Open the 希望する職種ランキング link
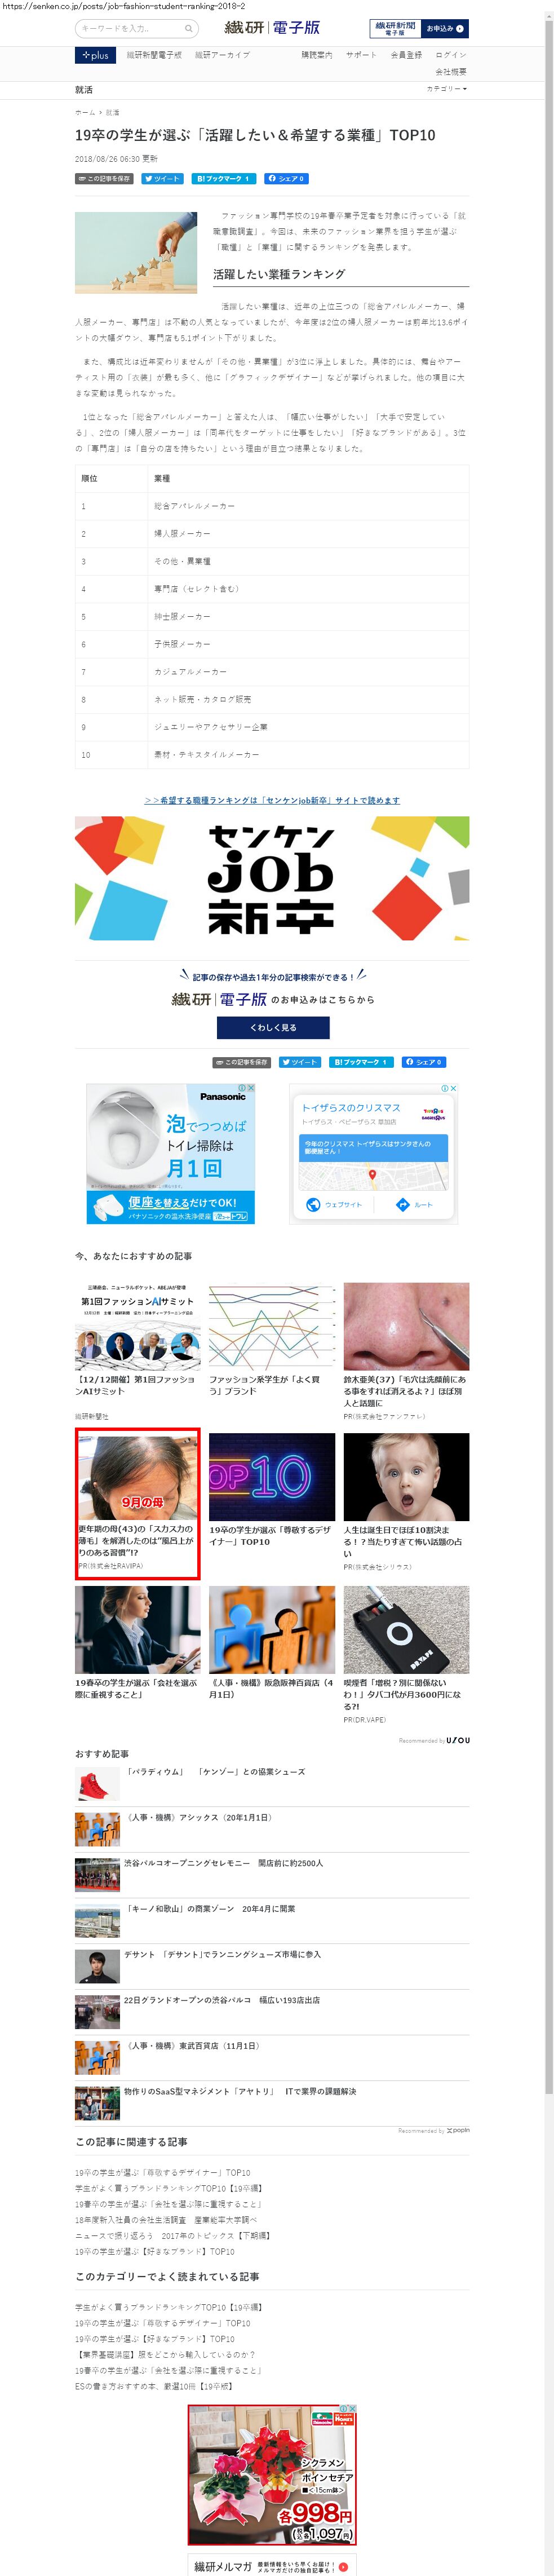Image resolution: width=554 pixels, height=2576 pixels. point(272,800)
